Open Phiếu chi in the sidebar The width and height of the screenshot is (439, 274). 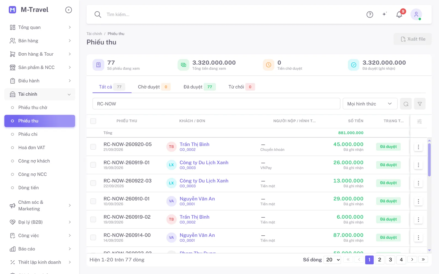click(x=40, y=134)
